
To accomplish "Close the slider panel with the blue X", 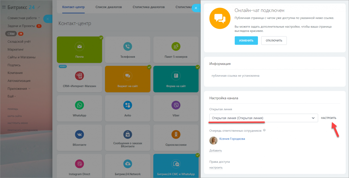I will point(196,8).
